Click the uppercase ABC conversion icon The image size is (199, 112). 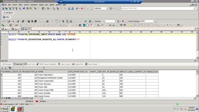[x=110, y=25]
